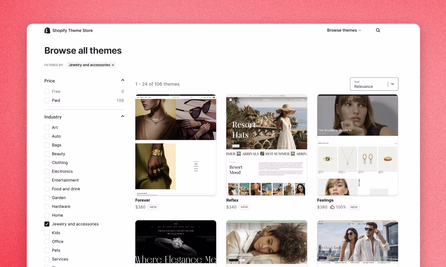Check the Services industry checkbox
This screenshot has height=267, width=446.
47,259
